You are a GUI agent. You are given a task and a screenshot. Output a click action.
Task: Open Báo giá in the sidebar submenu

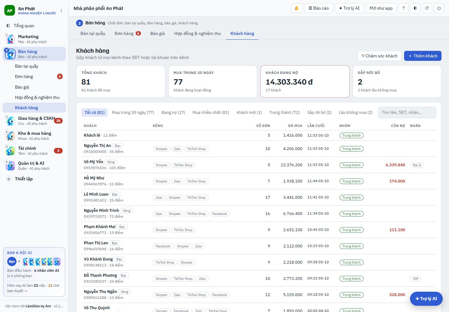tap(34, 87)
